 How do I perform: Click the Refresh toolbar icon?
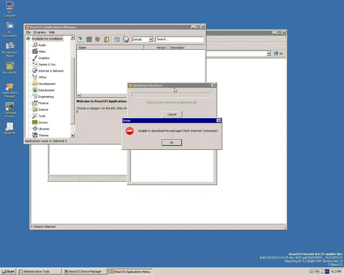click(x=117, y=39)
